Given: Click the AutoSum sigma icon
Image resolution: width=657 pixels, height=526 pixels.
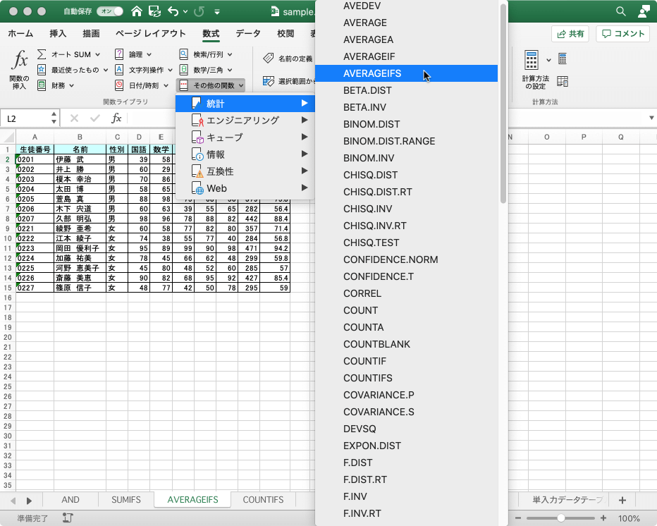Looking at the screenshot, I should (x=42, y=54).
